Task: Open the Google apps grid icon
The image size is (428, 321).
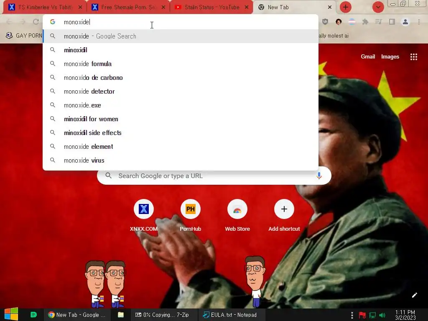Action: point(413,57)
